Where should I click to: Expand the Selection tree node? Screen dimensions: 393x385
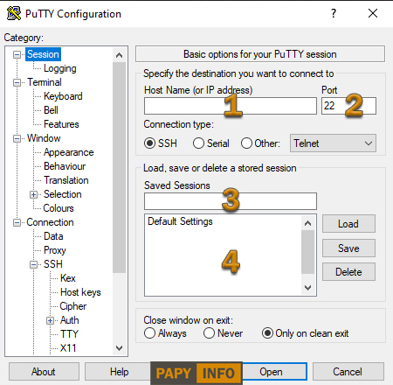pyautogui.click(x=34, y=194)
